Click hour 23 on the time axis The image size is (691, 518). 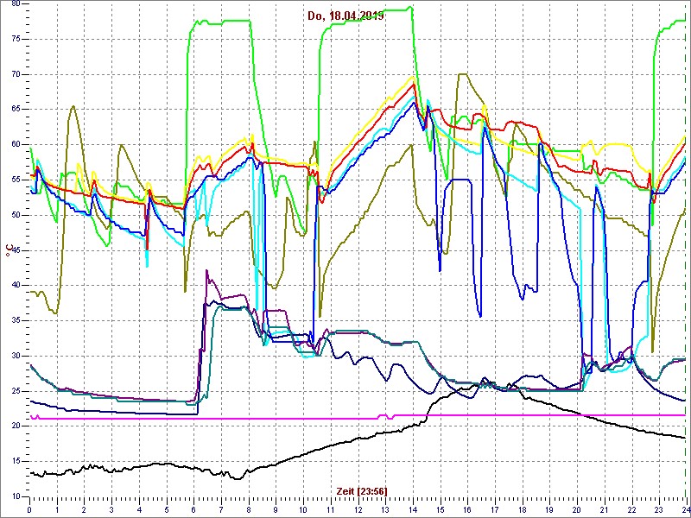pyautogui.click(x=658, y=509)
